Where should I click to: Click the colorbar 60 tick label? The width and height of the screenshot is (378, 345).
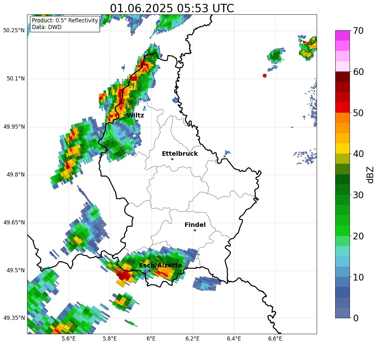tap(358, 72)
